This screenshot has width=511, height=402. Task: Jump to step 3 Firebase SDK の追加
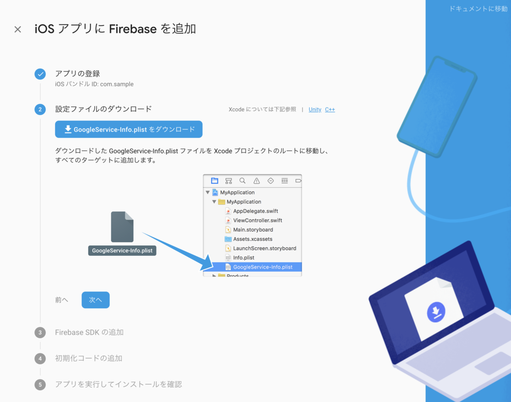[89, 332]
